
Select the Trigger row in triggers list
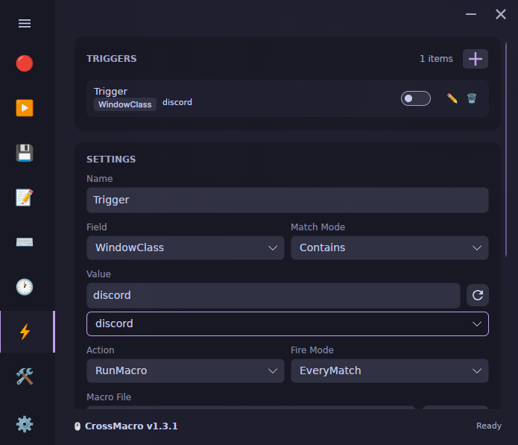pyautogui.click(x=288, y=98)
